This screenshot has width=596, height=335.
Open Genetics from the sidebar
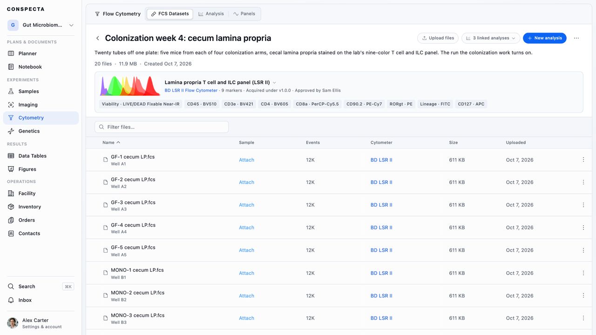[x=41, y=131]
